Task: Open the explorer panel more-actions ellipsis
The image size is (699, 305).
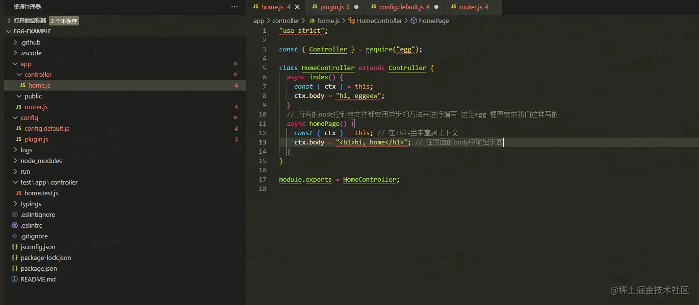Action: [x=234, y=7]
